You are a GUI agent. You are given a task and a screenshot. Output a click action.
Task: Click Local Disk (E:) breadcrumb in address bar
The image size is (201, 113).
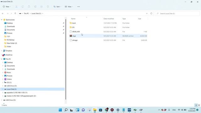click(36, 13)
